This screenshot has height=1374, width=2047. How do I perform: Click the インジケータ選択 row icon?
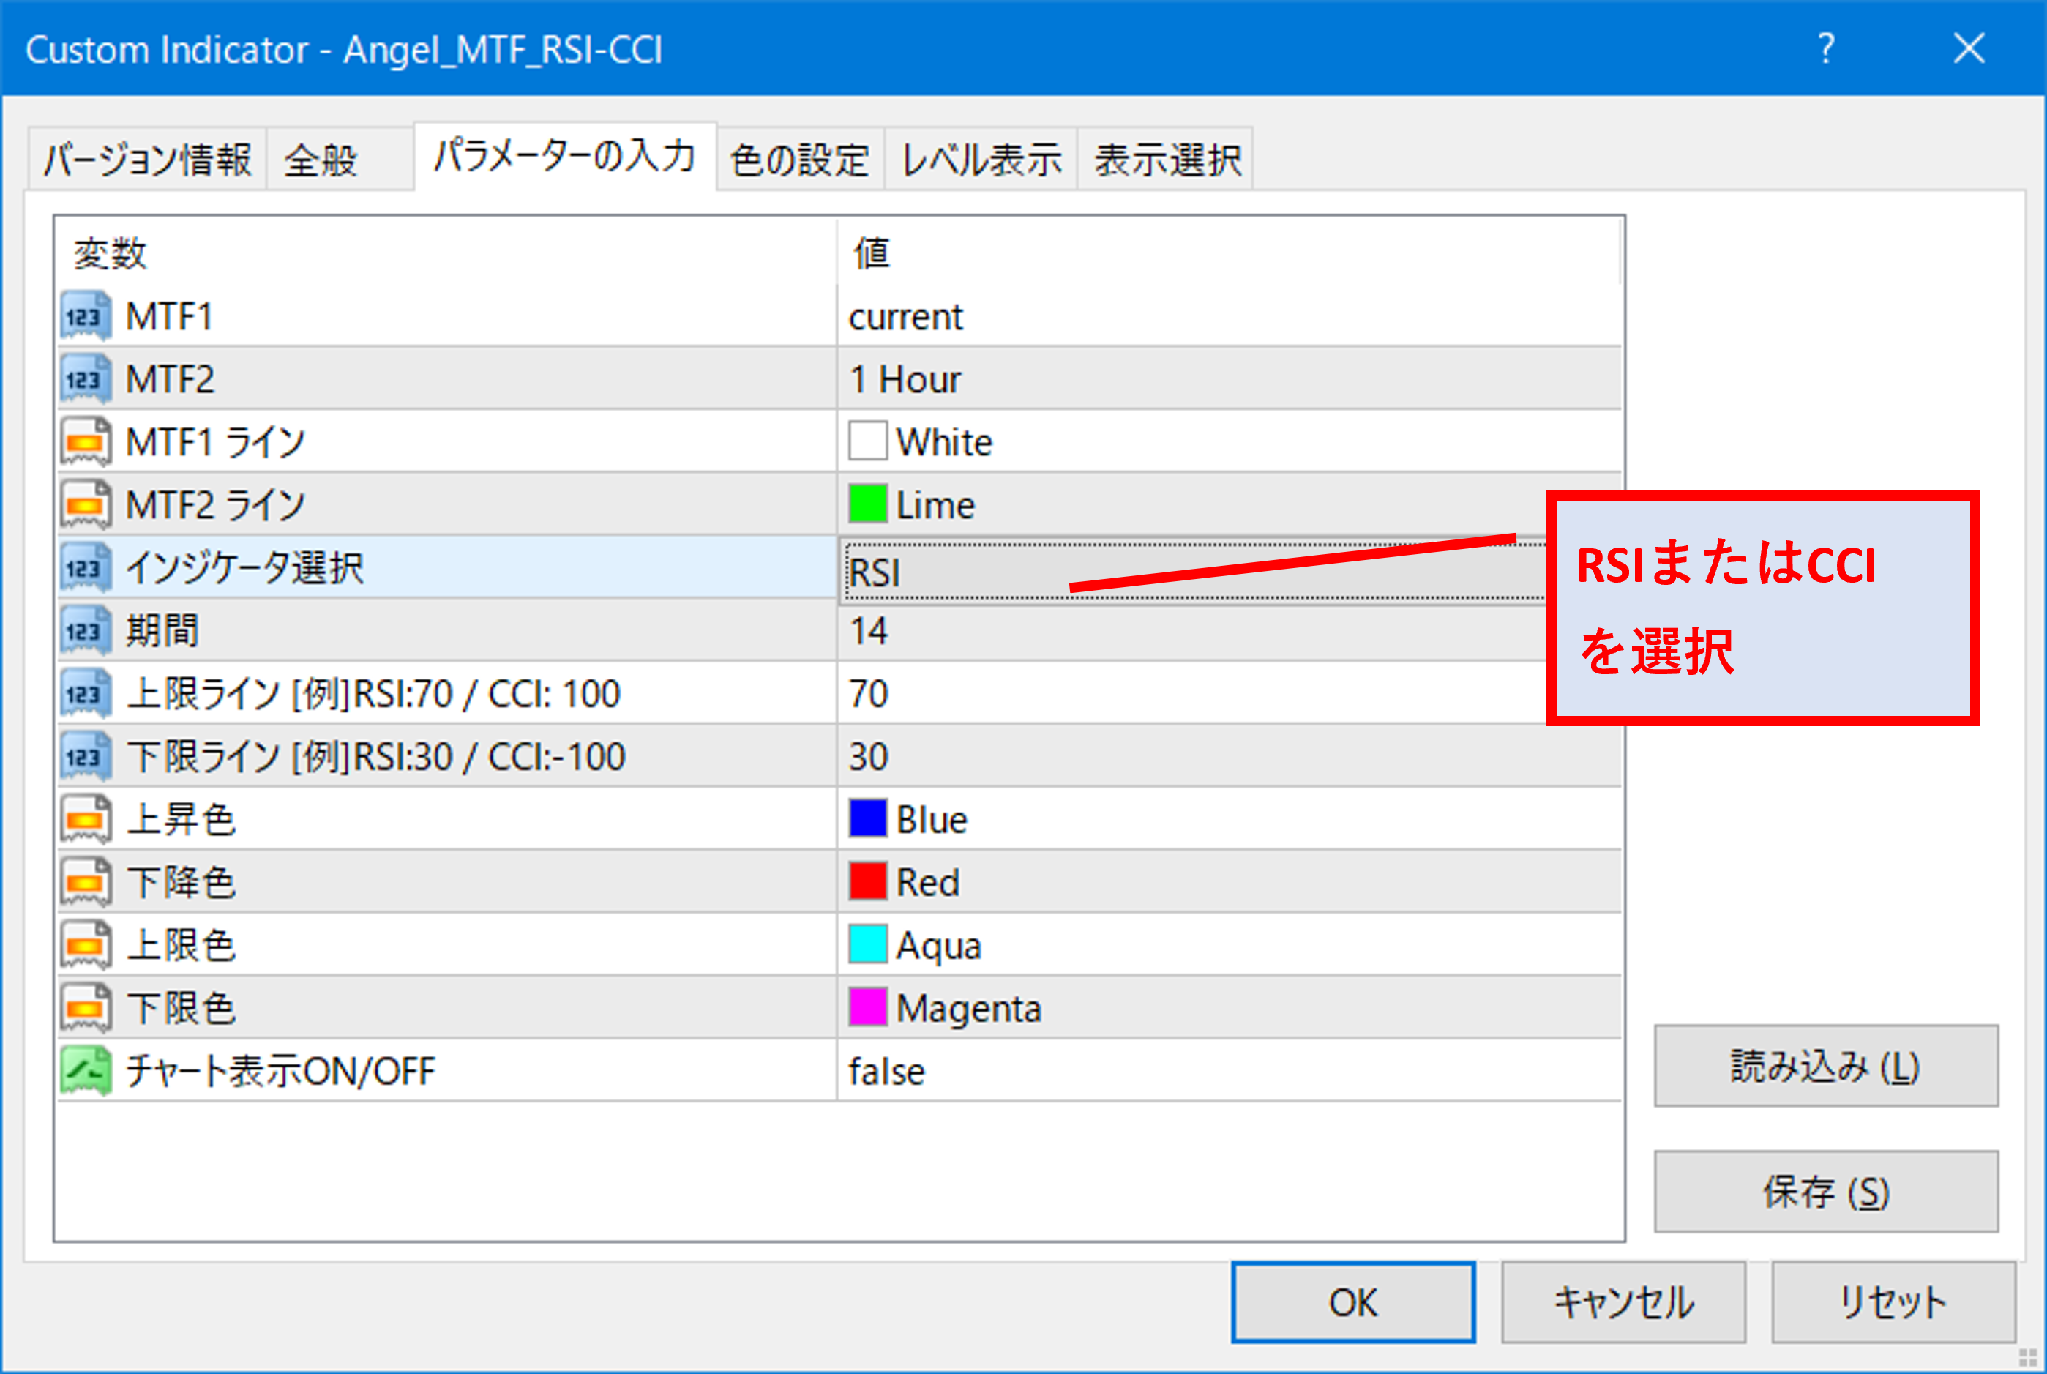86,568
